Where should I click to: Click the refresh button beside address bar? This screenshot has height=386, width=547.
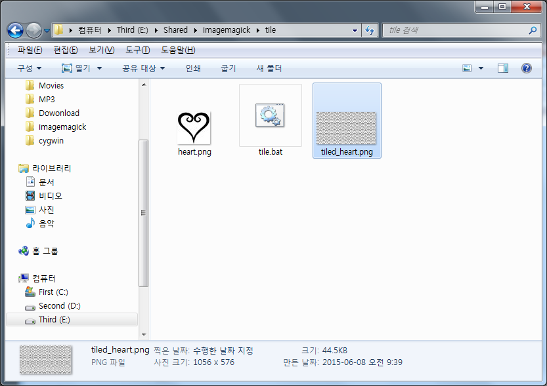[370, 30]
